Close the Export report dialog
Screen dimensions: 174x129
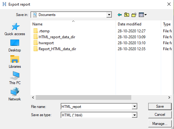click(169, 4)
